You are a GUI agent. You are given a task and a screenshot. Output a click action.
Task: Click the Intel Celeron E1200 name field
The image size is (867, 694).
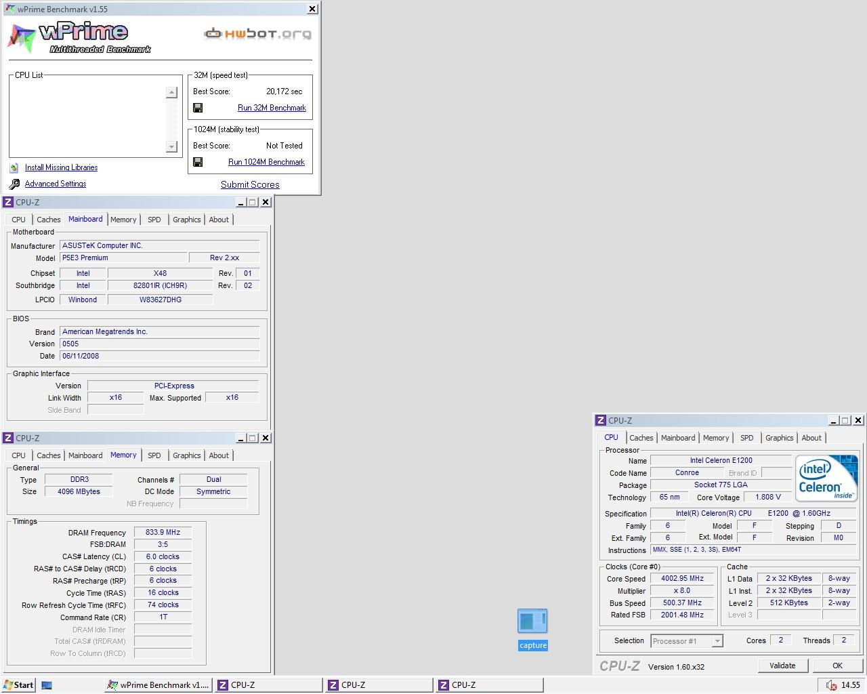coord(721,460)
